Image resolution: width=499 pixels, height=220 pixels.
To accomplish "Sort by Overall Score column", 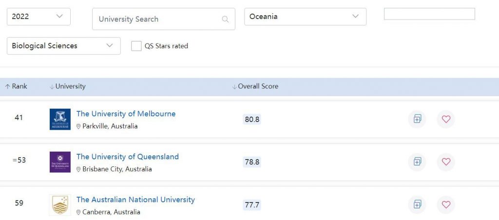I will pos(256,86).
